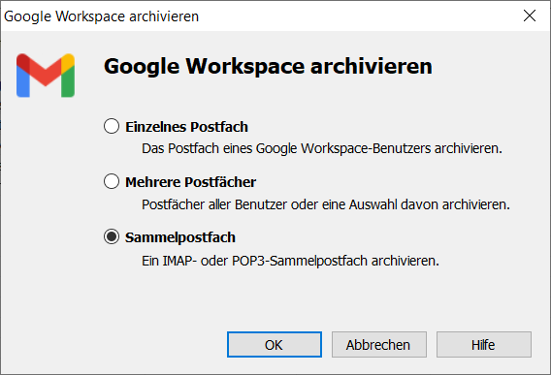Image resolution: width=551 pixels, height=375 pixels.
Task: Select the Einzelnes Postfach radio button
Action: click(112, 126)
